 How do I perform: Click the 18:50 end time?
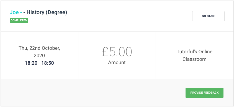[x=48, y=63]
